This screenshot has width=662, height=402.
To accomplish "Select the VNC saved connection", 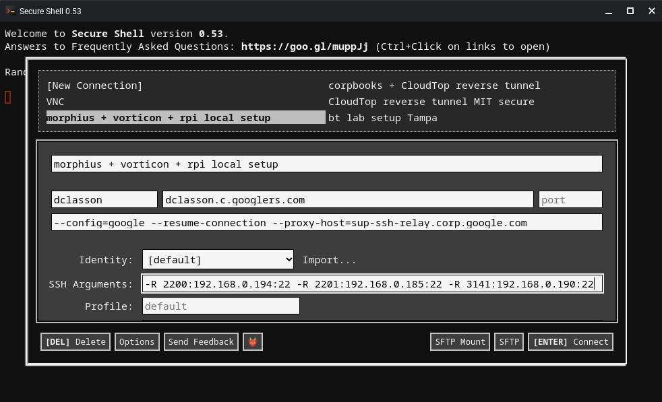I will tap(55, 102).
